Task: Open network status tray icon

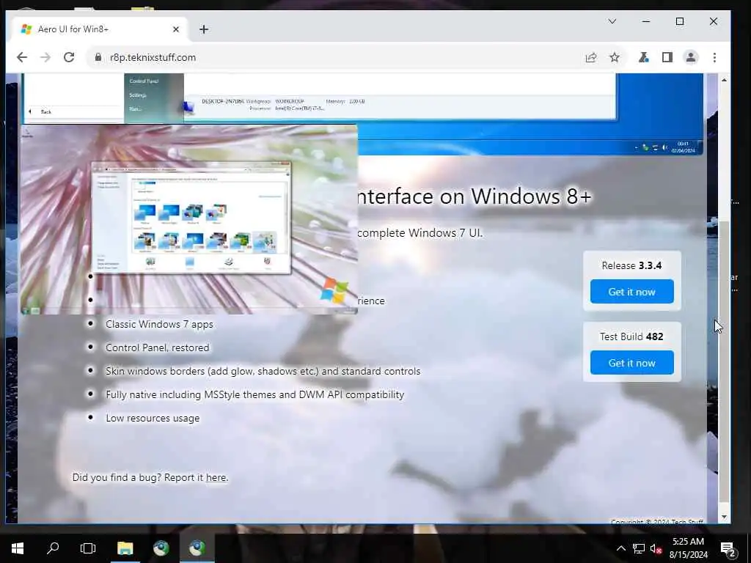Action: [639, 548]
